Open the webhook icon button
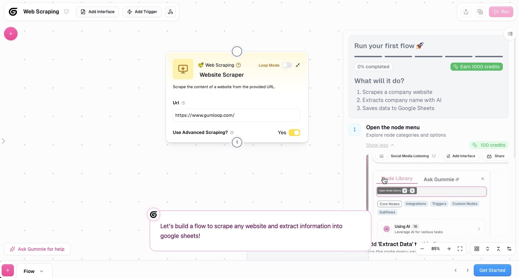The height and width of the screenshot is (278, 519). point(170,12)
